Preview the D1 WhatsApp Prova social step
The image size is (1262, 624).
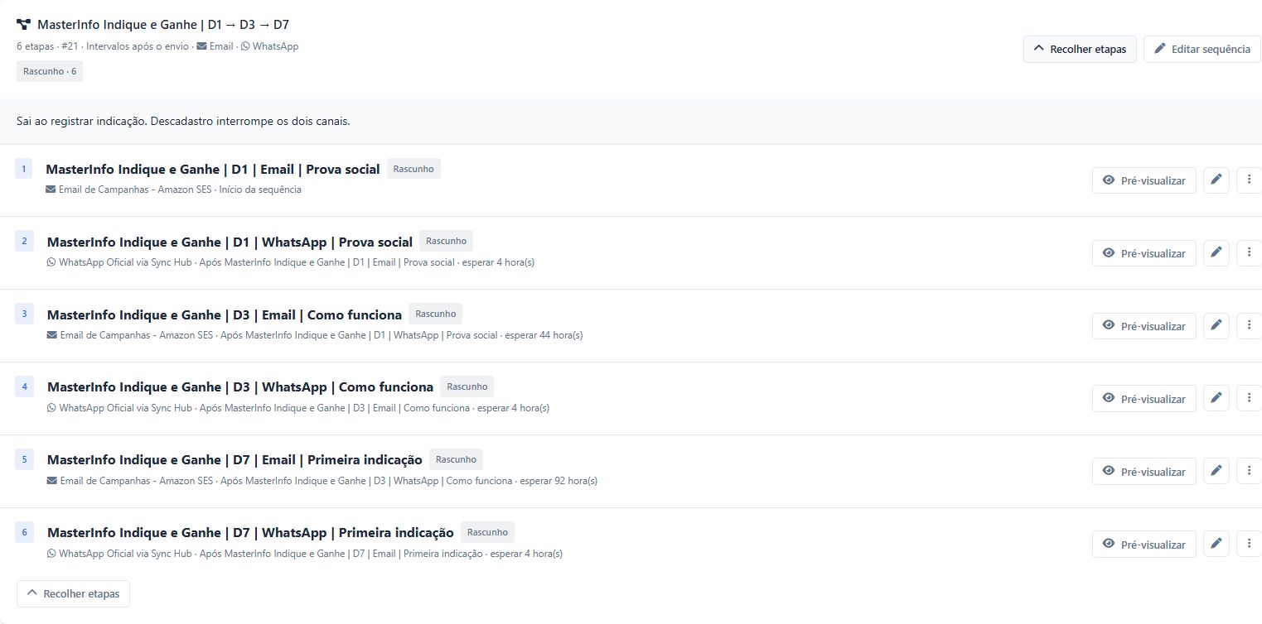click(x=1144, y=253)
